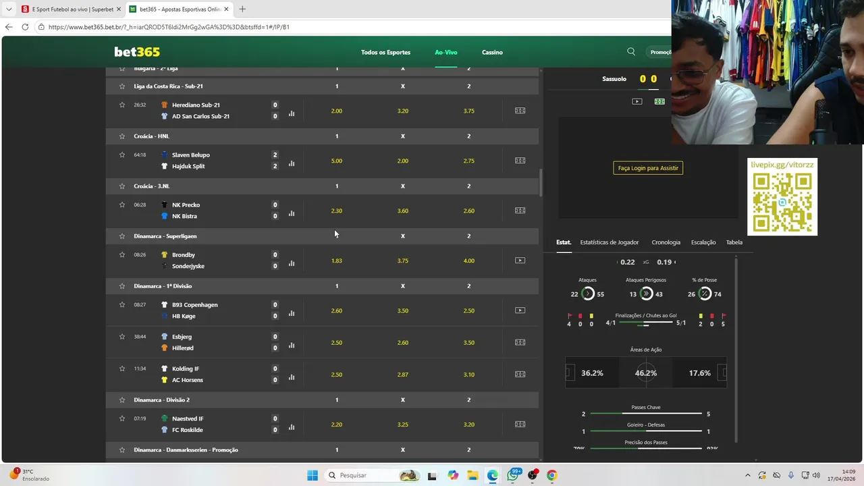Image resolution: width=864 pixels, height=486 pixels.
Task: Switch to the Escalação tab
Action: [703, 242]
